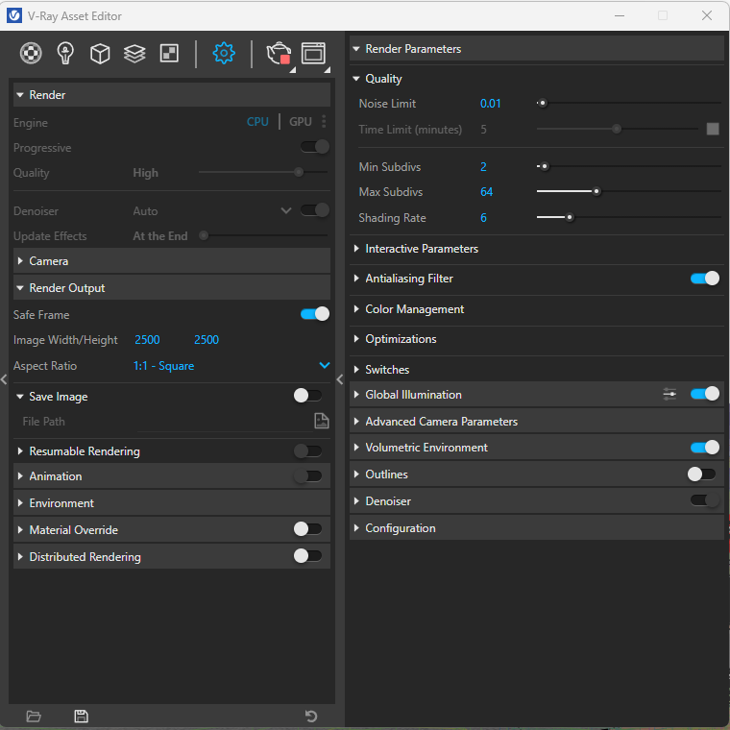Toggle the Resumable Rendering switch
The width and height of the screenshot is (730, 730).
pos(307,450)
